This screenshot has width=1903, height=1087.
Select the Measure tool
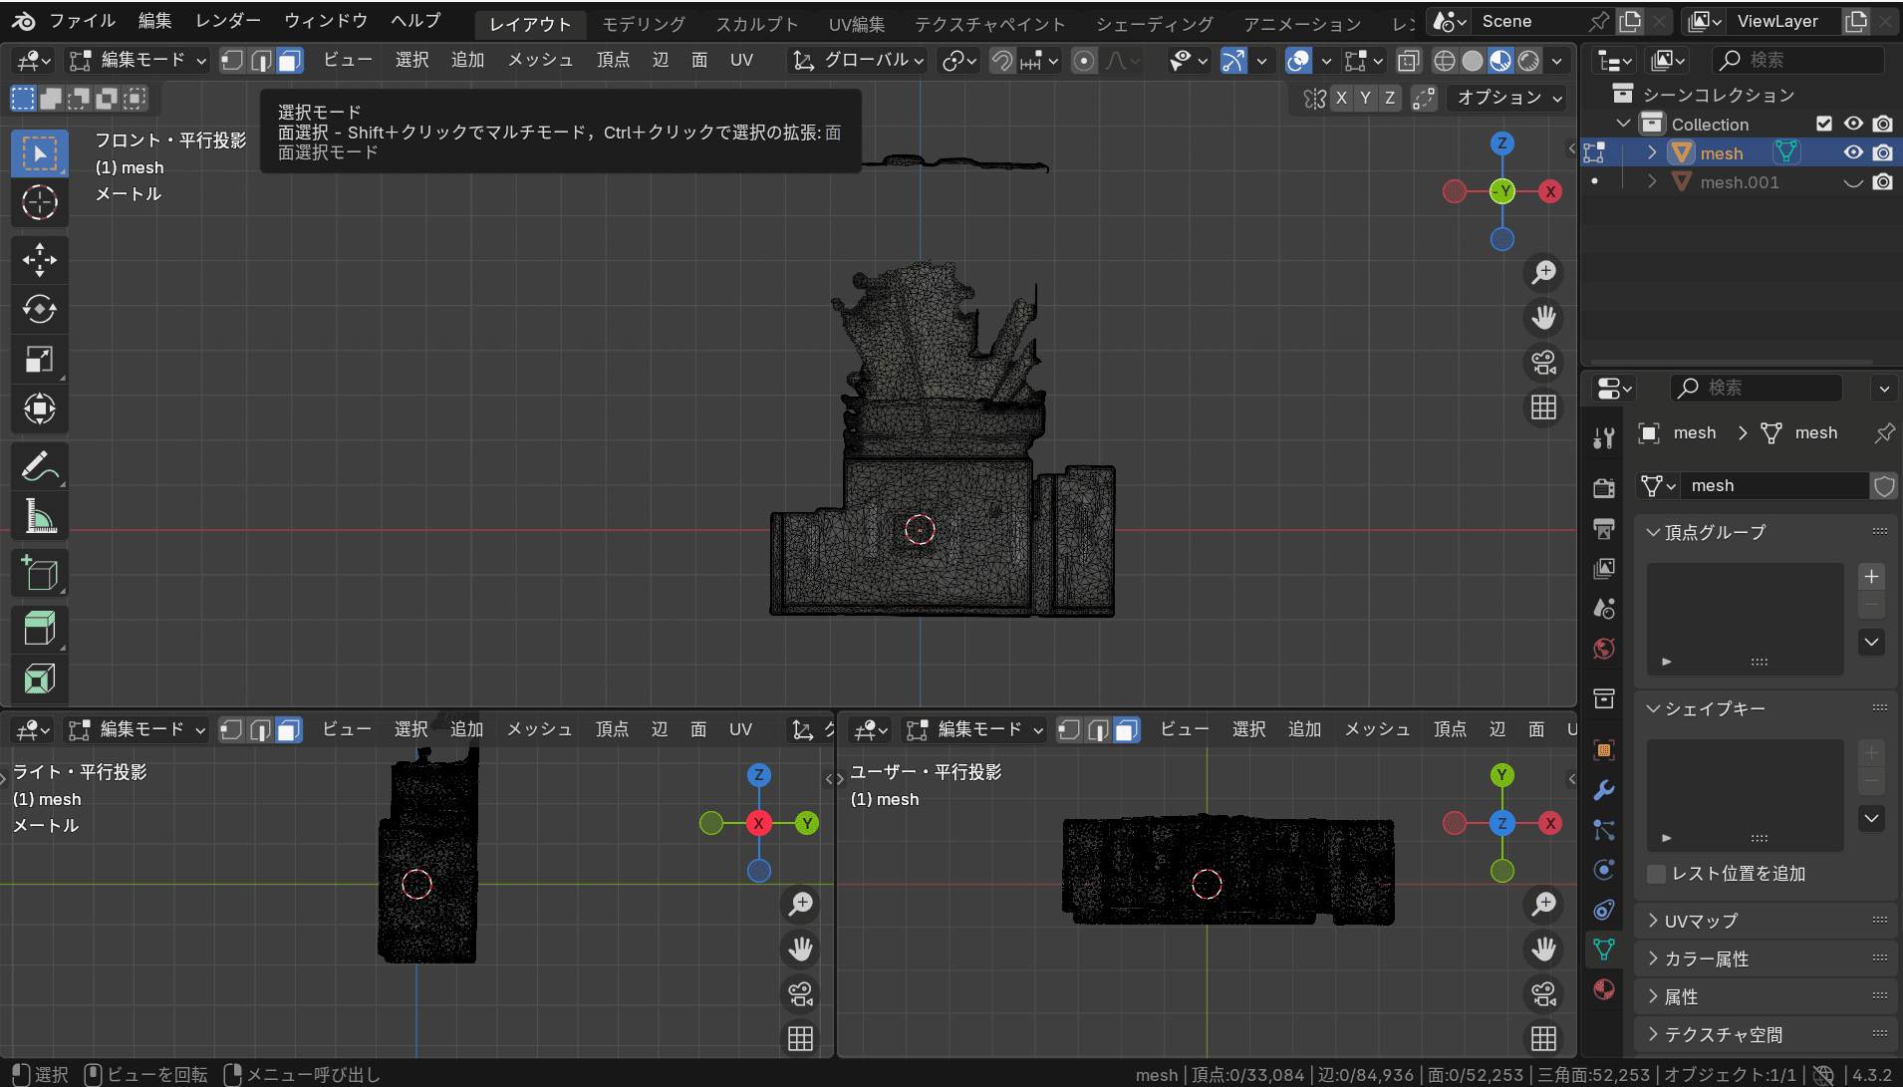point(40,516)
